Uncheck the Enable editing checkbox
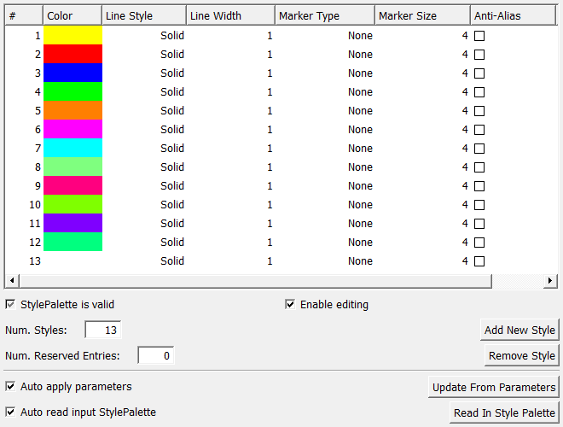Viewport: 563px width, 427px height. (x=290, y=304)
